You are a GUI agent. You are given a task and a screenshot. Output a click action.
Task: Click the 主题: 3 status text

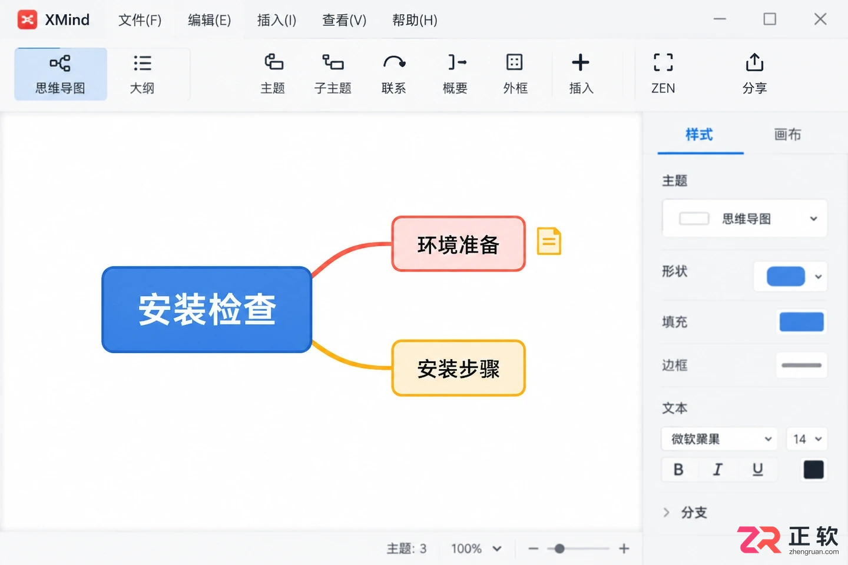pos(406,549)
